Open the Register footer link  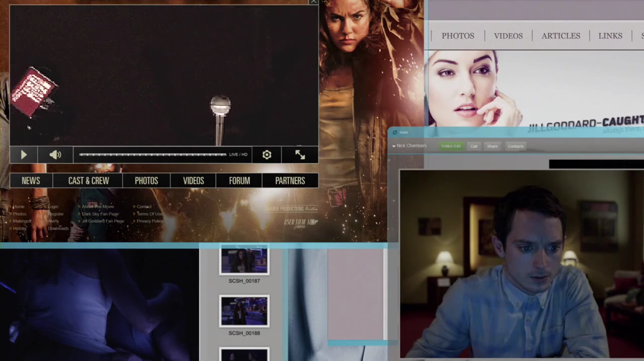pyautogui.click(x=56, y=214)
